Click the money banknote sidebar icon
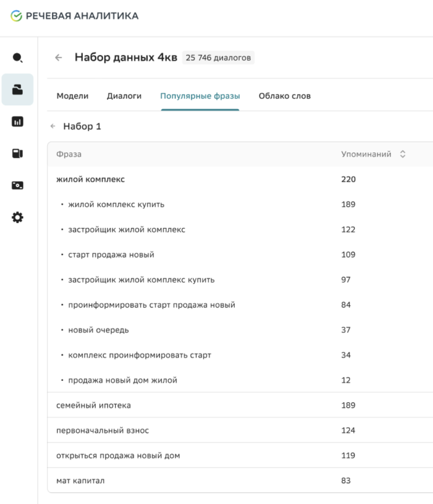The width and height of the screenshot is (433, 504). 17,185
